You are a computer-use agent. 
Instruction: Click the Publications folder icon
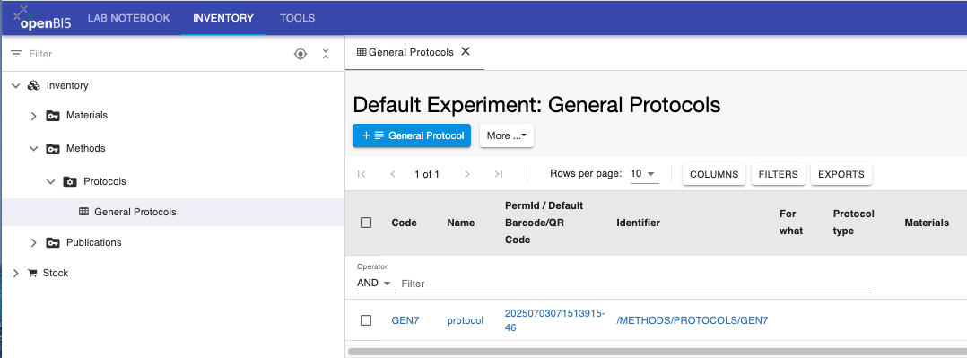coord(53,242)
